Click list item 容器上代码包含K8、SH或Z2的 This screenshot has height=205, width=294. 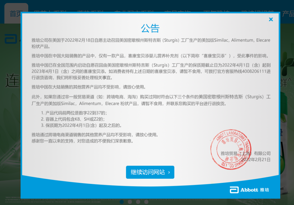73,119
